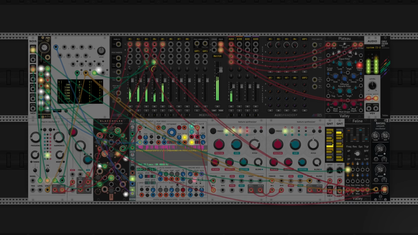Toggle FREEZE on the first texture synthesizer

click(x=213, y=131)
